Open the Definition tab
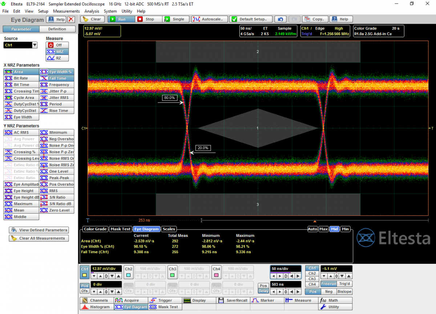The image size is (436, 314). (57, 29)
